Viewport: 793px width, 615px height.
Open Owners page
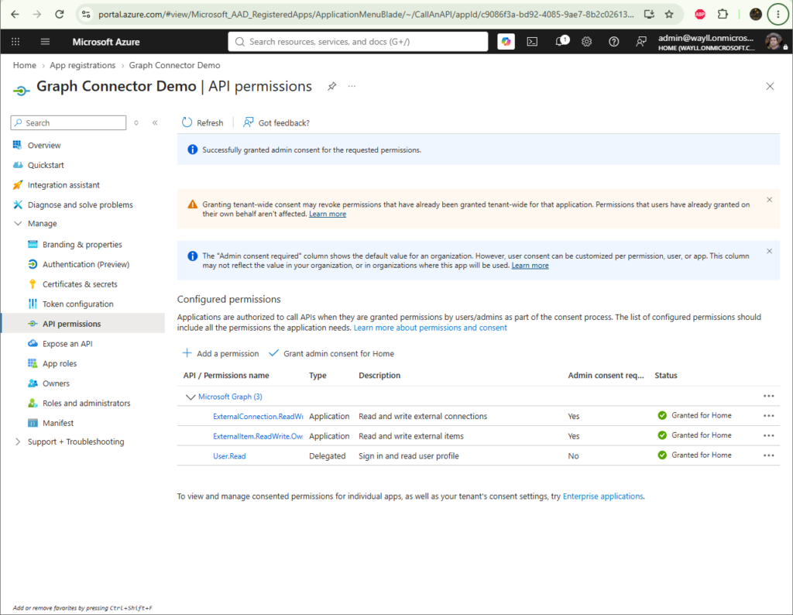pos(56,383)
